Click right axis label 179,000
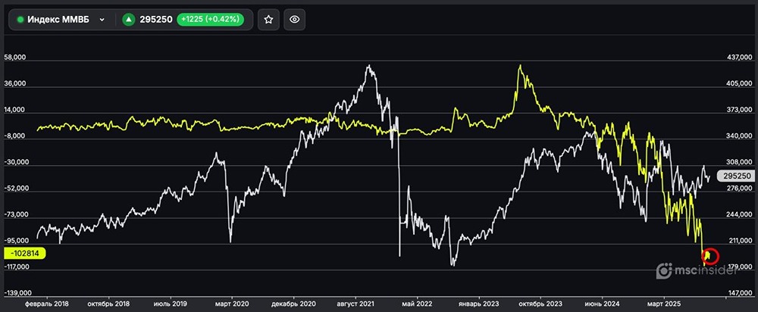758x312 pixels. point(740,267)
